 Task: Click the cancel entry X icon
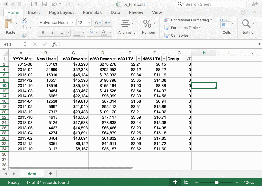(35, 44)
